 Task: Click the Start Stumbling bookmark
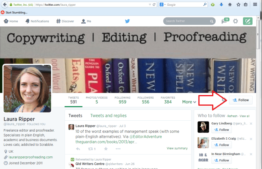pyautogui.click(x=14, y=12)
